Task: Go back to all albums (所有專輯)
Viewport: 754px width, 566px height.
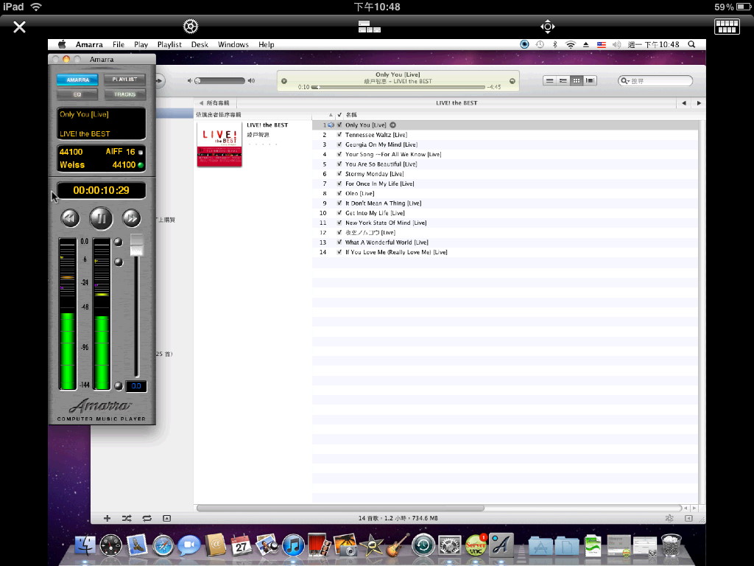Action: pos(214,103)
